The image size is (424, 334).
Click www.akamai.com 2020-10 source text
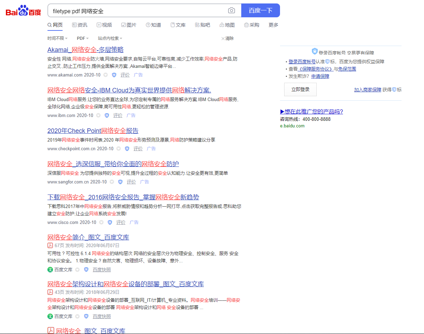pos(74,75)
